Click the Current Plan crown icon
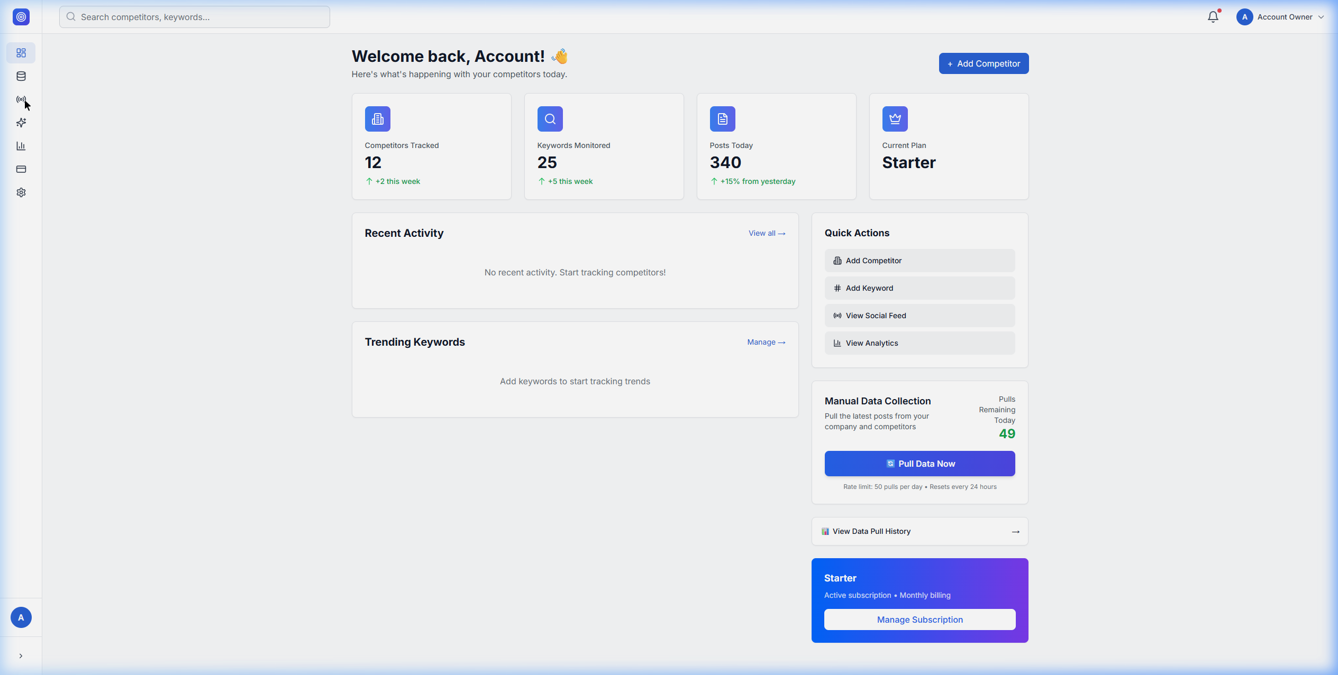The image size is (1338, 675). (895, 119)
